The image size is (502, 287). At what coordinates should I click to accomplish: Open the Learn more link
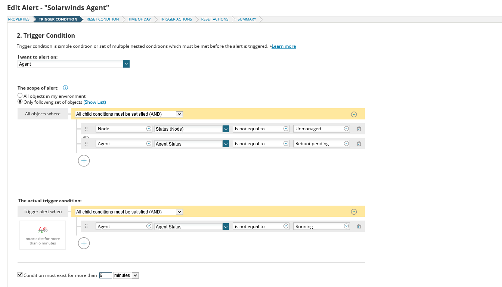[x=283, y=46]
